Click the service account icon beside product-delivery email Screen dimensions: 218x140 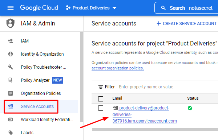tap(116, 108)
